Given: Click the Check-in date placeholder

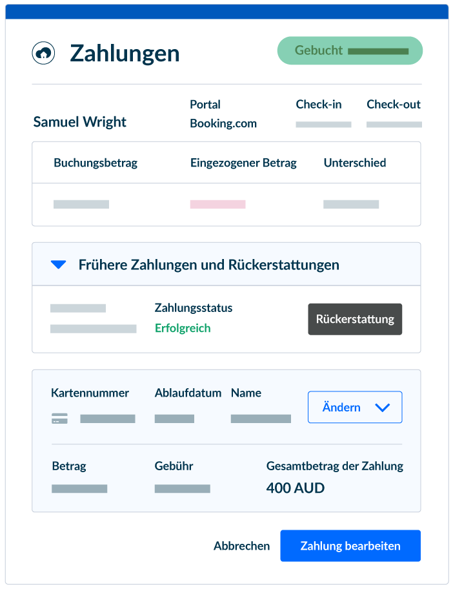Looking at the screenshot, I should (x=323, y=125).
